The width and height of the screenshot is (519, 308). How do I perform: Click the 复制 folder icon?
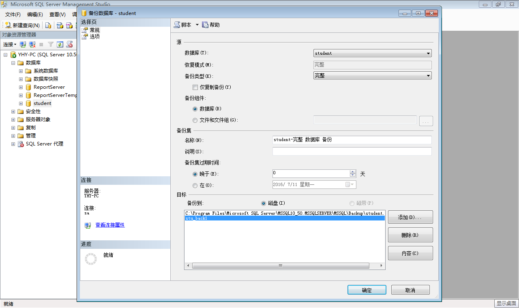click(x=21, y=128)
